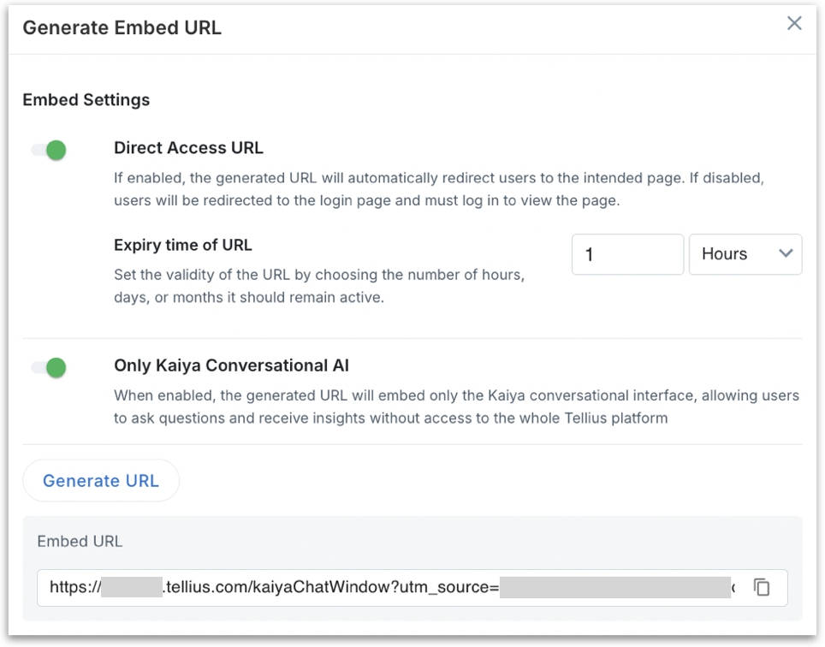Image resolution: width=825 pixels, height=647 pixels.
Task: Click the Kaiya conversational interface description
Action: point(455,407)
